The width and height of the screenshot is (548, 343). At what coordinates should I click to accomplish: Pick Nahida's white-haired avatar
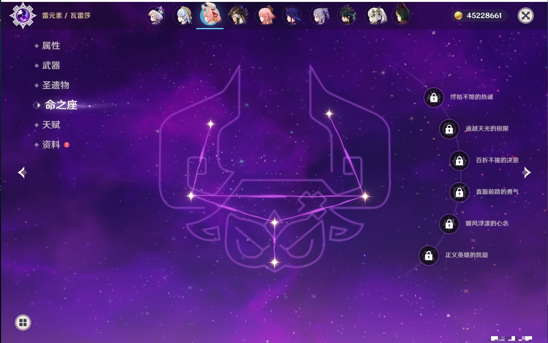coord(375,16)
